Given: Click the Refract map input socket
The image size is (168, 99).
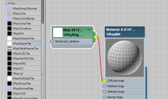Looking at the screenshot, I should 104,92.
